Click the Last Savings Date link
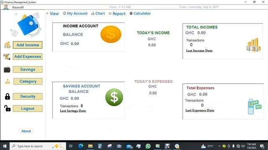Screen dimensions: 268x150 pos(73,111)
